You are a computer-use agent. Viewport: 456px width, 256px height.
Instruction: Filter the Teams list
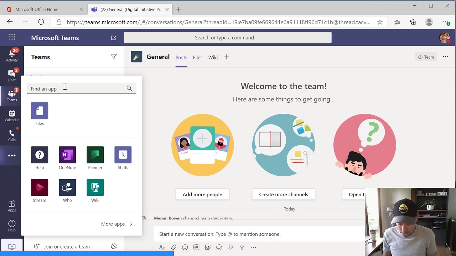click(x=114, y=57)
